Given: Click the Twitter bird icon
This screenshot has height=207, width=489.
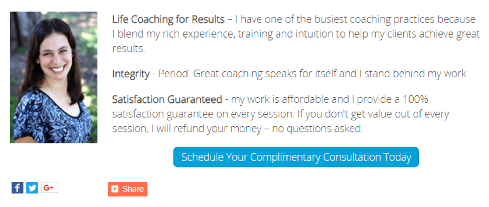Looking at the screenshot, I should click(32, 188).
